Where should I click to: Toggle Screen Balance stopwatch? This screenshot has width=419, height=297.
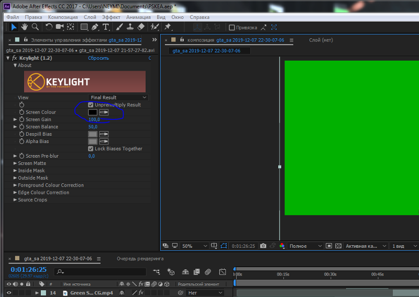pyautogui.click(x=21, y=126)
